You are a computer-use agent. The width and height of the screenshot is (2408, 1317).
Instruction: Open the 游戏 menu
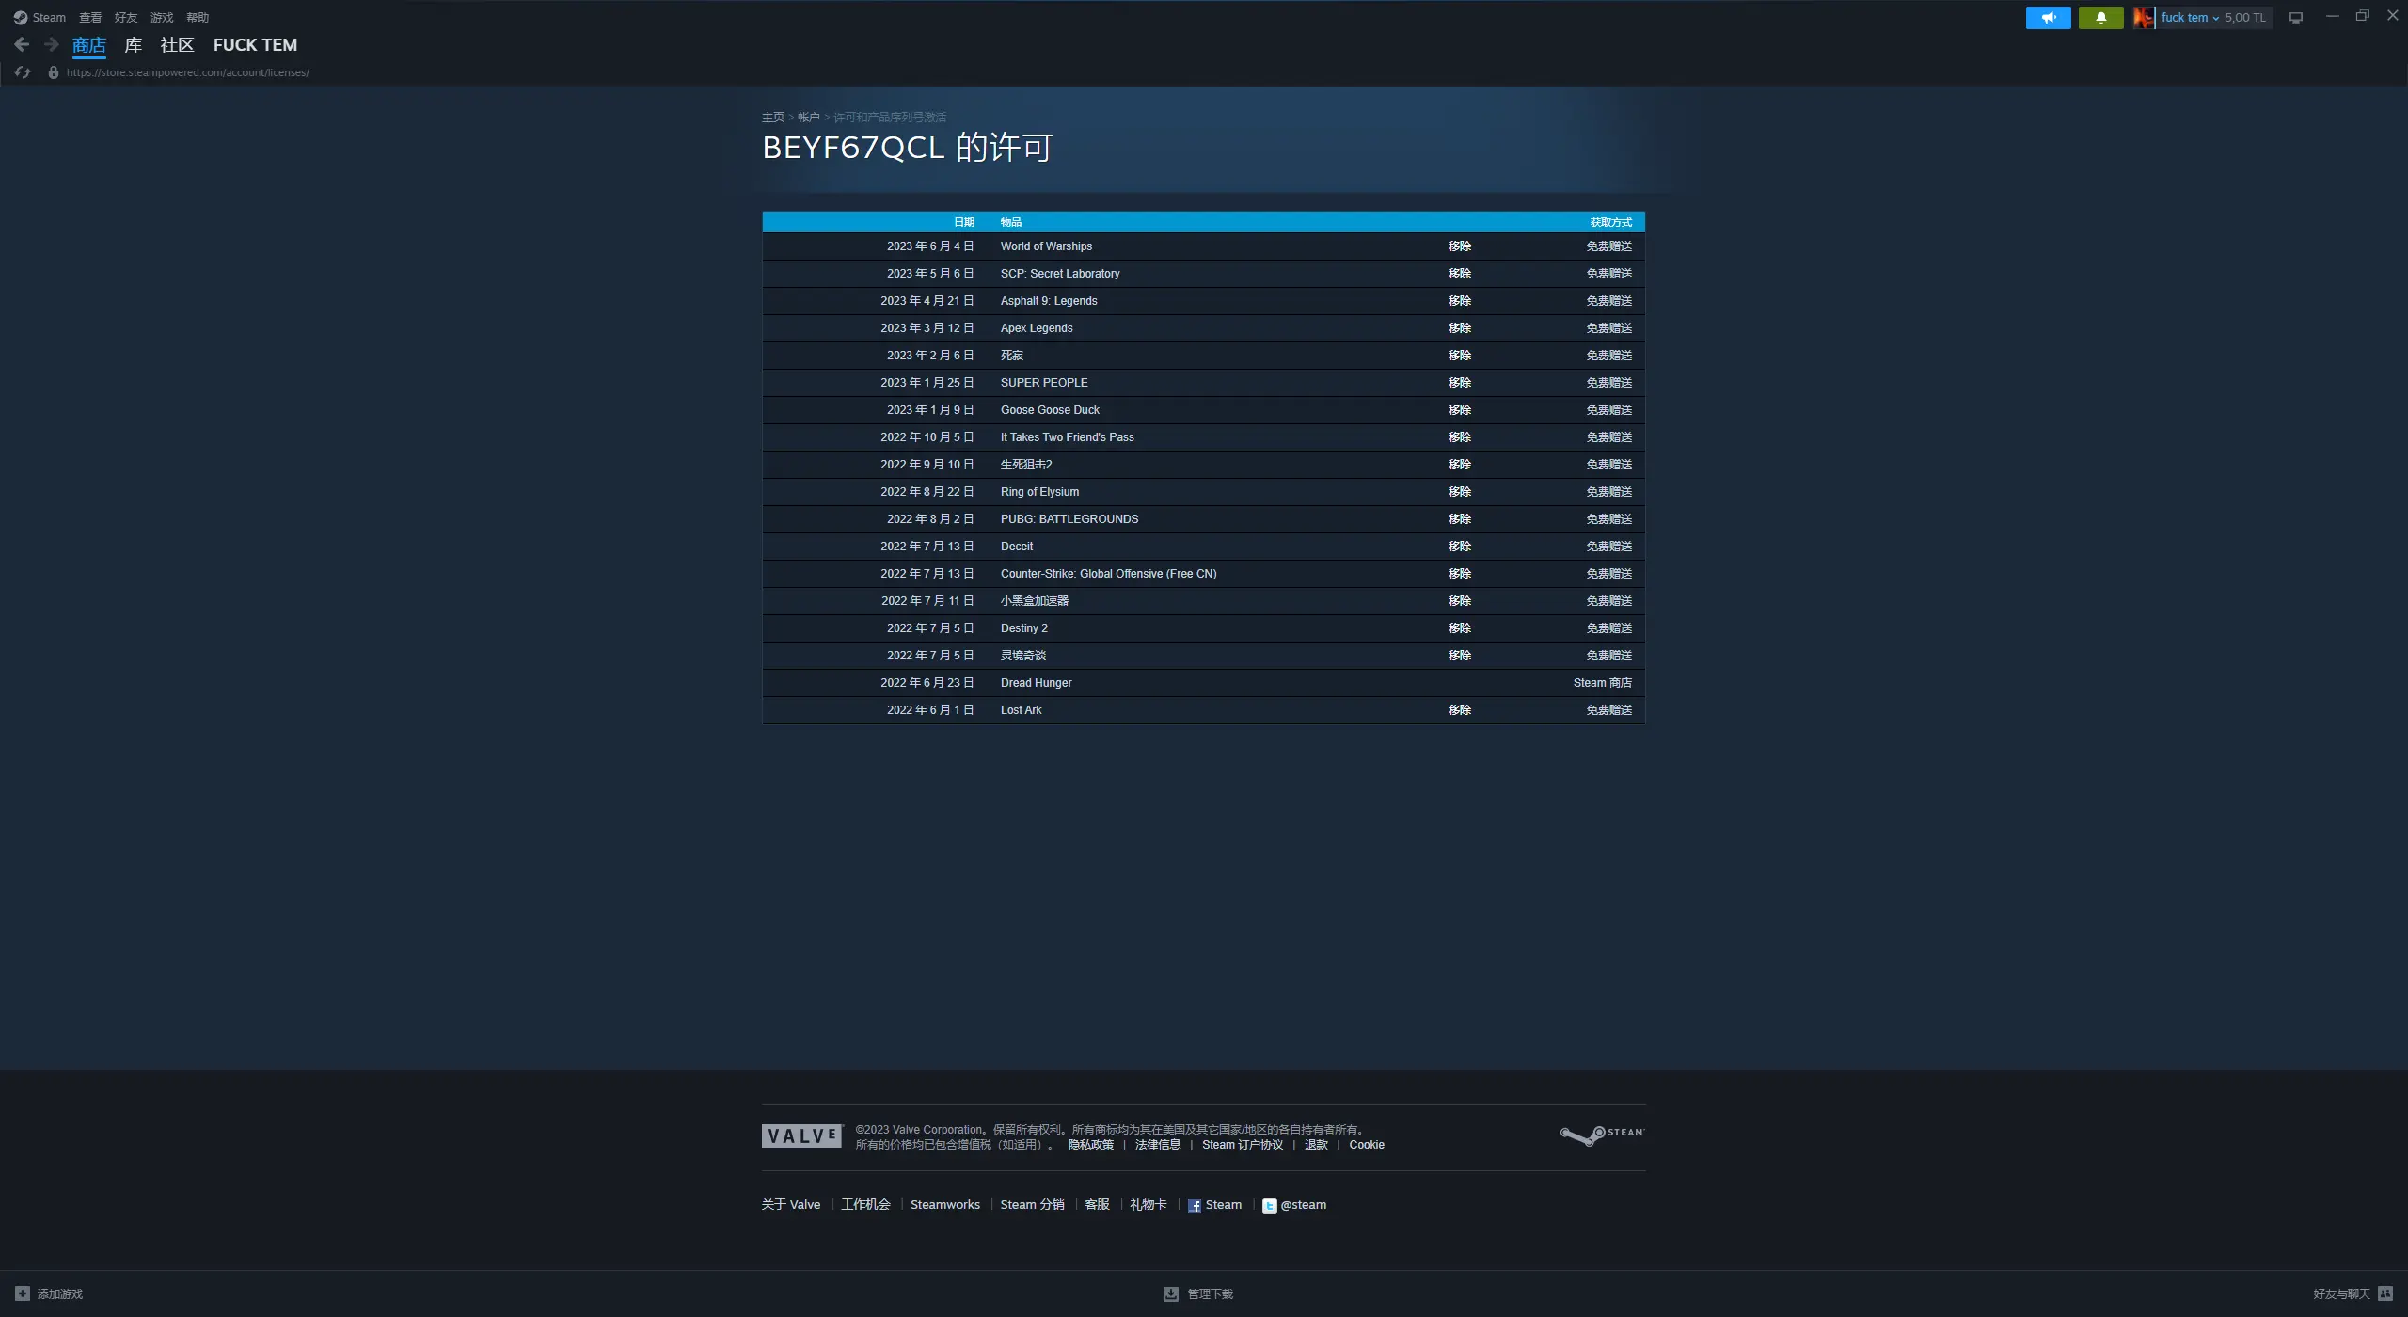[x=162, y=17]
